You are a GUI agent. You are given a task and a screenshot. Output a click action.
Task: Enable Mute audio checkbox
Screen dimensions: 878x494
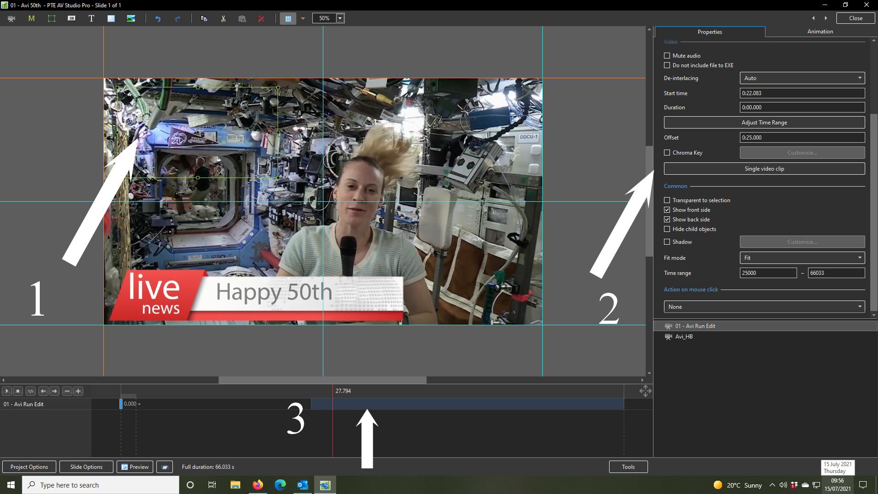pyautogui.click(x=667, y=55)
